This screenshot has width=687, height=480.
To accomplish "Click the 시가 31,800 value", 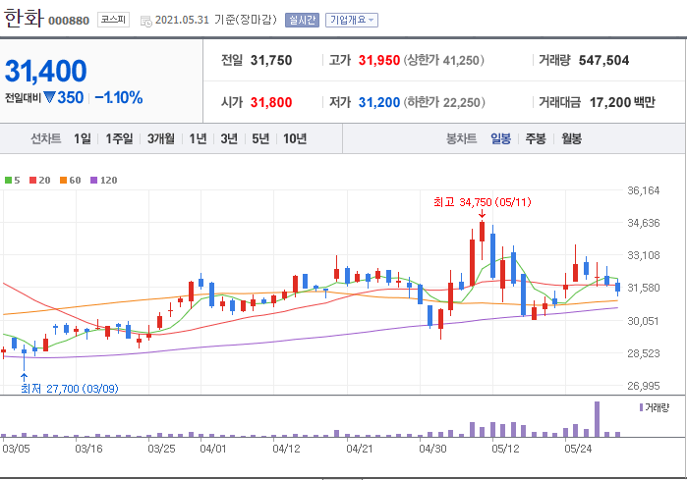I will pyautogui.click(x=270, y=102).
